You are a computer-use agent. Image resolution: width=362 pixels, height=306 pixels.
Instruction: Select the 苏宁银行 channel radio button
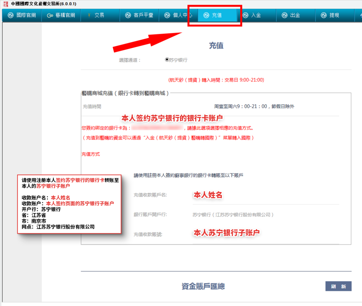(x=167, y=60)
